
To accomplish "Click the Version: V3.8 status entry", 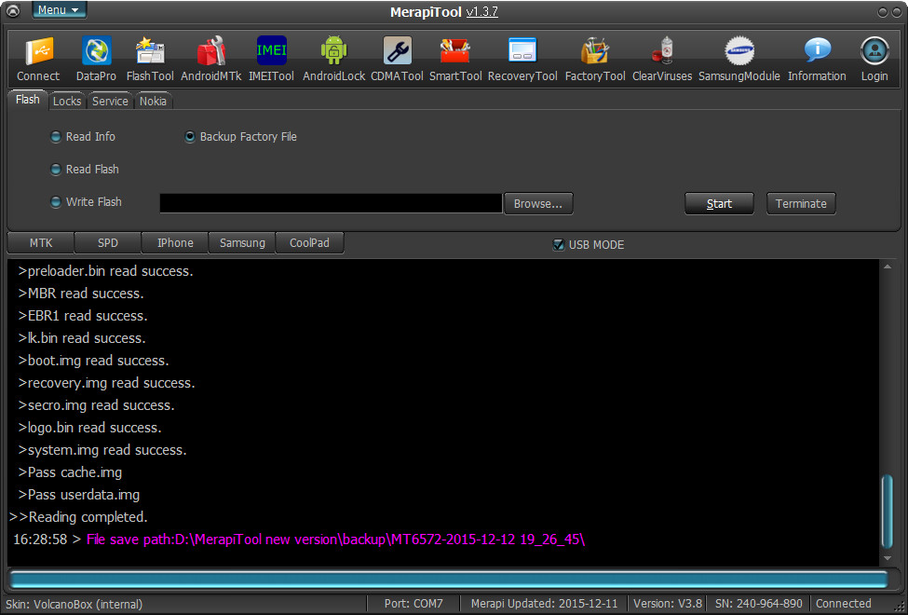I will tap(667, 604).
